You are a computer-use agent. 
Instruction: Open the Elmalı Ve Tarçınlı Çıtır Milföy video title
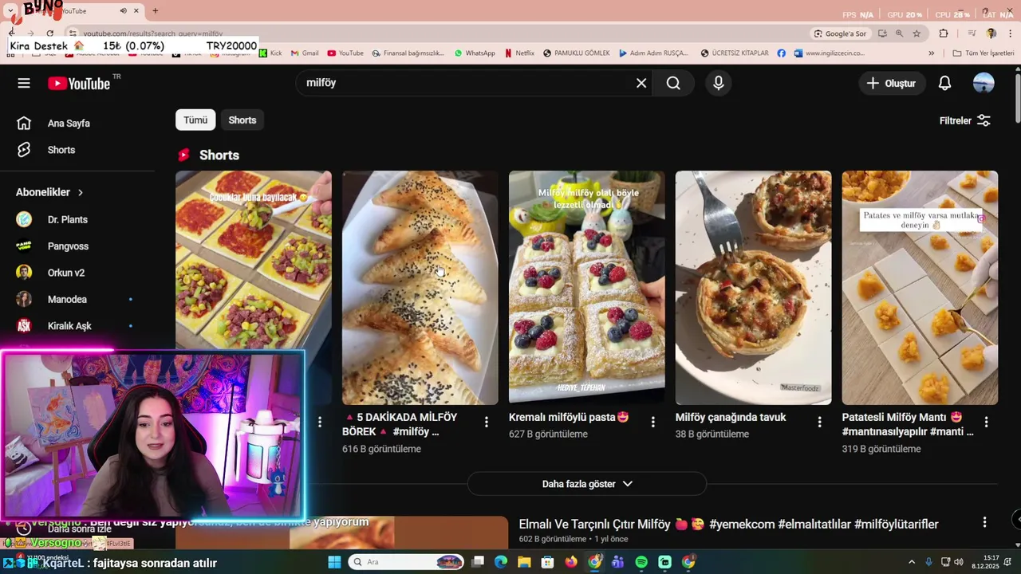point(728,524)
